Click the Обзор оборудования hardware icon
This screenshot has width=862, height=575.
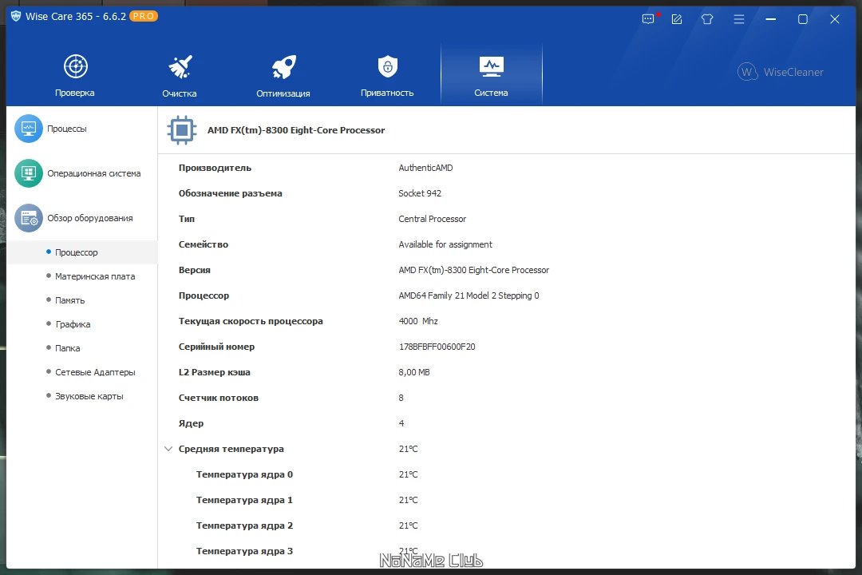pyautogui.click(x=29, y=219)
